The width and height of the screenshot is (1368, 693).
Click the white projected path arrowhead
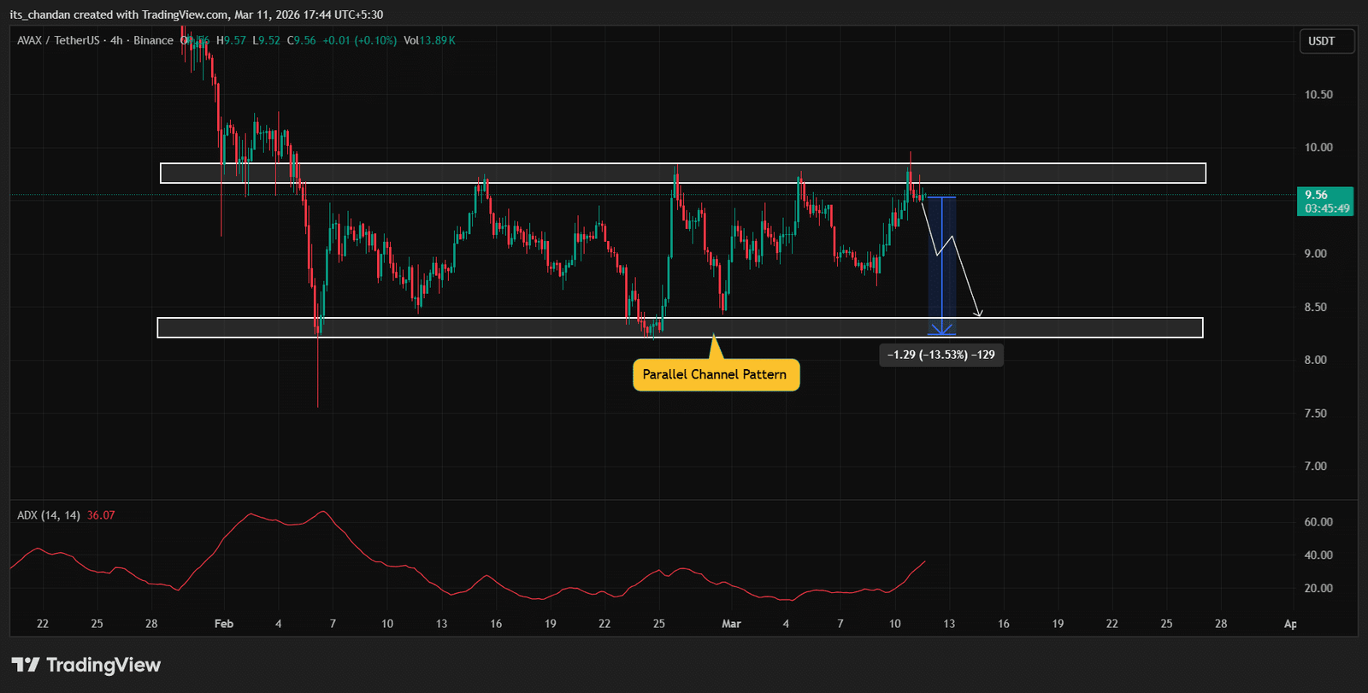click(x=980, y=314)
